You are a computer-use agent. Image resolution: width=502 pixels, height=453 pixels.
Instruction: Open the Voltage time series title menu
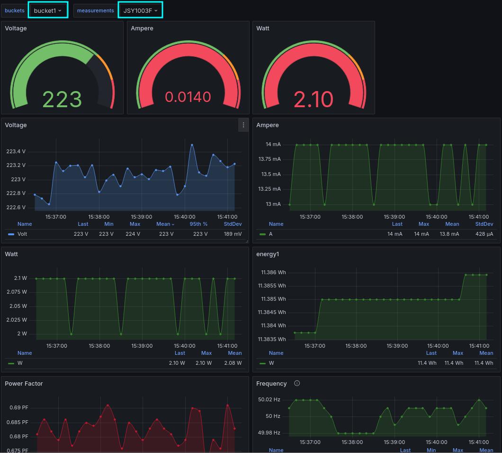16,125
